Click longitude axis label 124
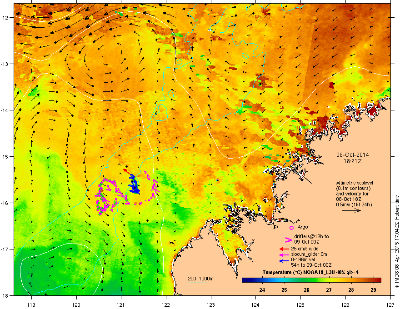 [255, 304]
